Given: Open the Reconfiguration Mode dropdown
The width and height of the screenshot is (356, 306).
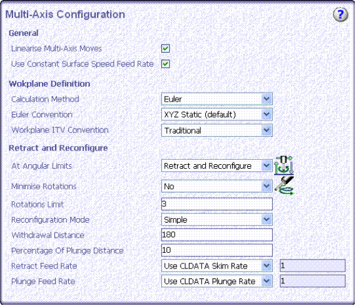Looking at the screenshot, I should pyautogui.click(x=217, y=219).
